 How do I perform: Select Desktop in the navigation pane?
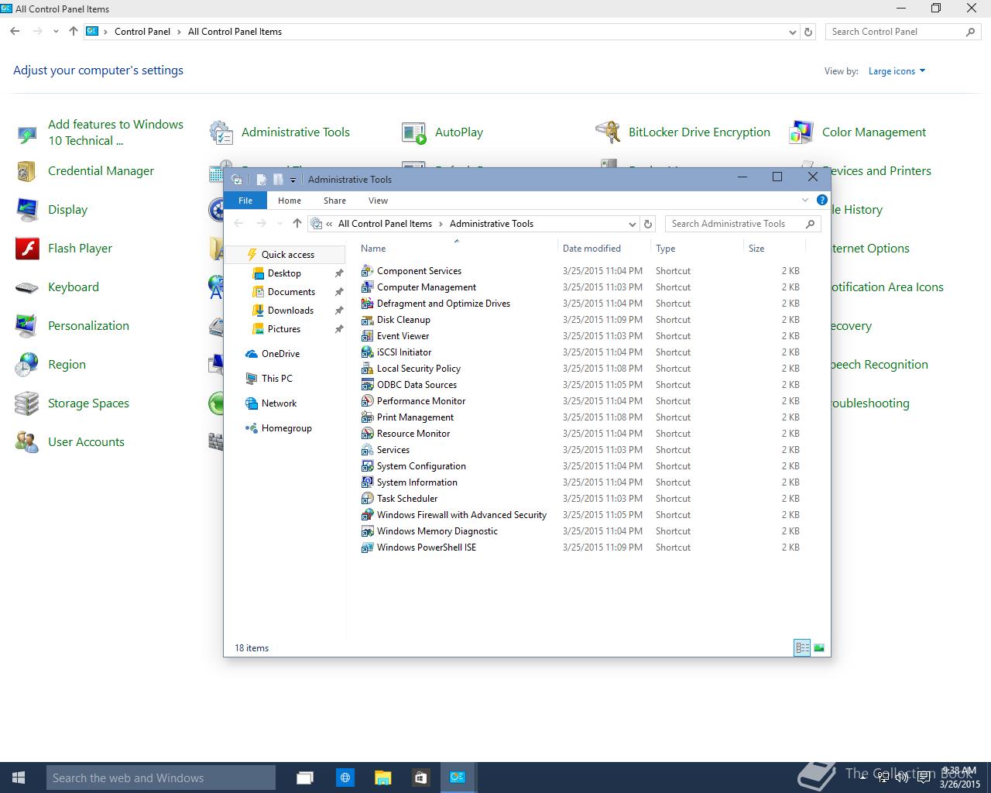(285, 273)
